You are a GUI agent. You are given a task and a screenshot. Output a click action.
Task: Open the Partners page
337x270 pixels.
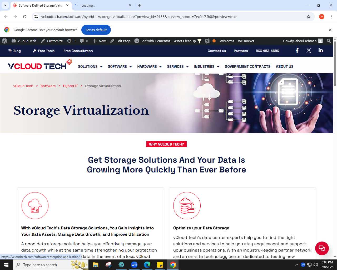(x=241, y=51)
